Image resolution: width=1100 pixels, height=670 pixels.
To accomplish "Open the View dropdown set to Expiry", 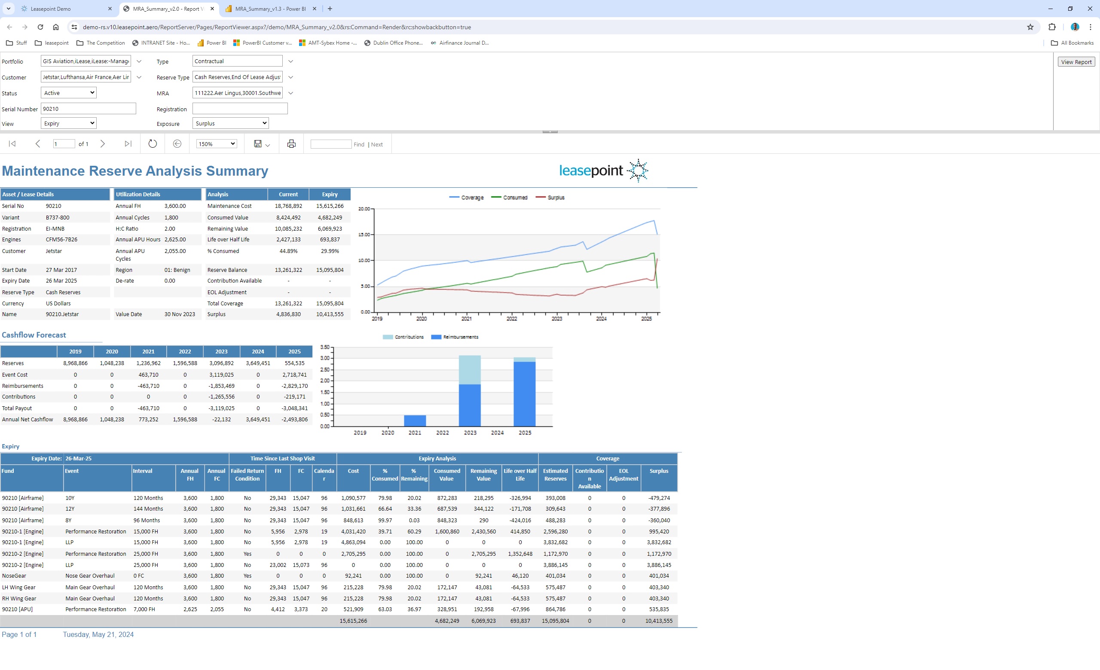I will click(x=69, y=123).
